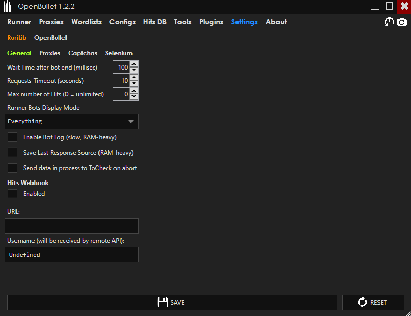Click the Username field containing Undefined
Viewport: 411px width, 316px height.
point(72,255)
